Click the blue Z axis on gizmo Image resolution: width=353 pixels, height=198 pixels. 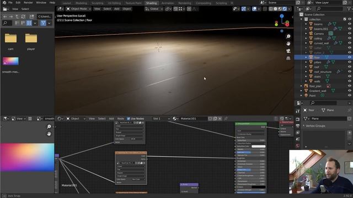pos(282,16)
